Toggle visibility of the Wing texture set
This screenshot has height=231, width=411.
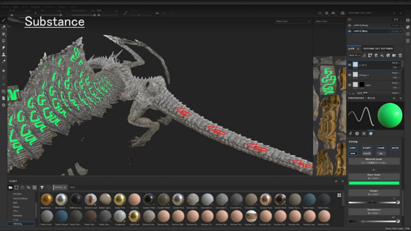pyautogui.click(x=349, y=31)
